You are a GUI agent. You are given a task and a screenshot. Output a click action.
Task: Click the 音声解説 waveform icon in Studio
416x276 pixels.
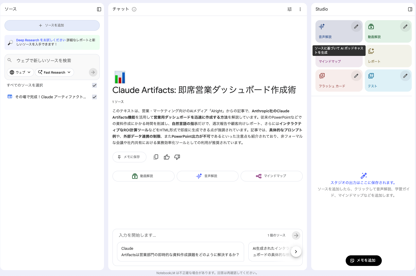coord(322,26)
